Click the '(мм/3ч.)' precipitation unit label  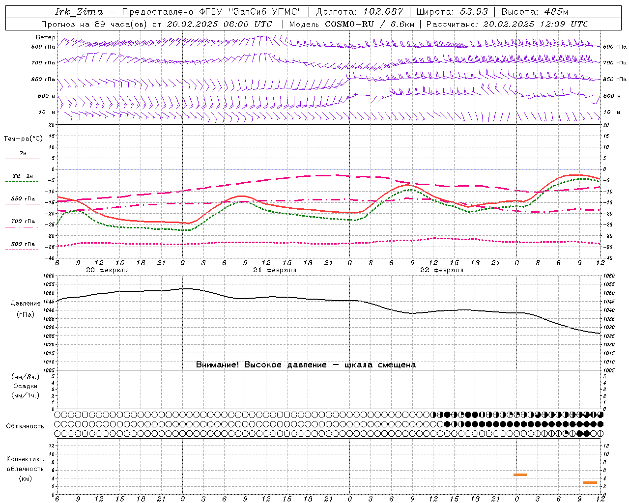point(26,377)
